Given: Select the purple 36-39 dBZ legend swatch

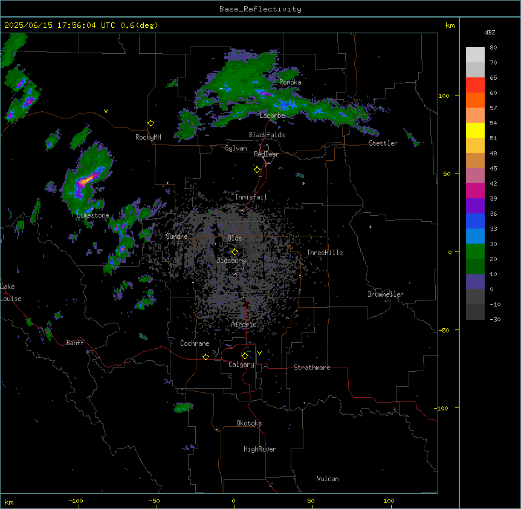Looking at the screenshot, I should coord(475,206).
